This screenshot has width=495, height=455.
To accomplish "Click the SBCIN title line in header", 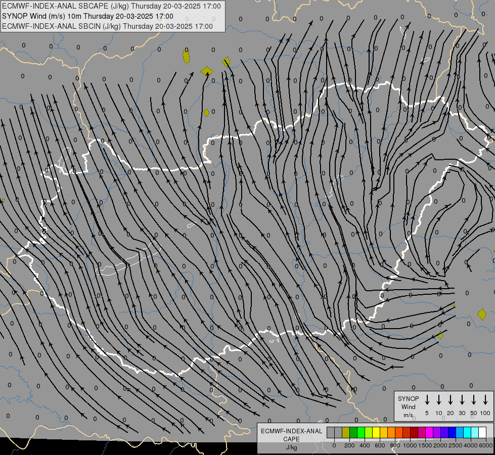I will click(x=107, y=26).
